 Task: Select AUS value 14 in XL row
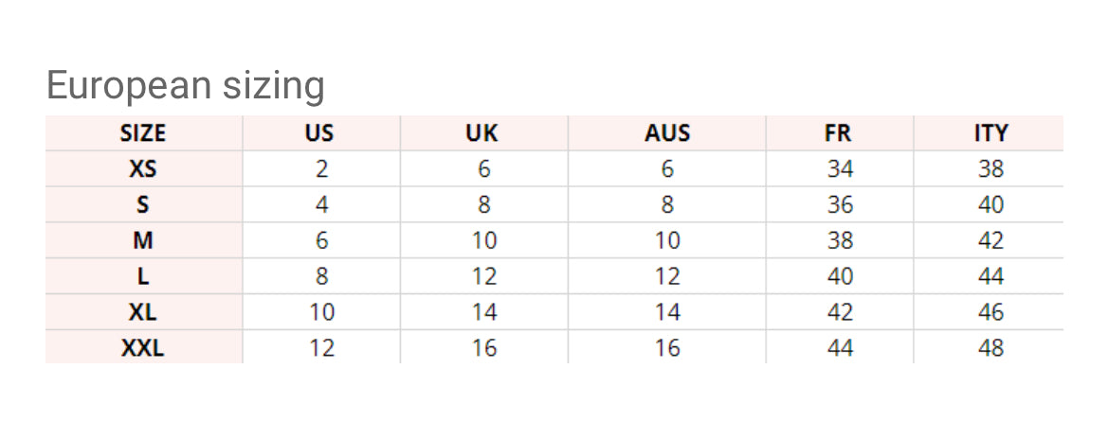pos(667,312)
